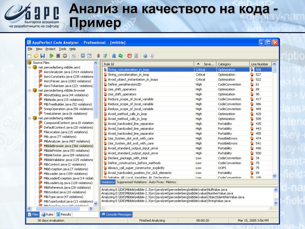This screenshot has height=229, width=305.
Task: Open the Tools menu
Action: [x=63, y=49]
